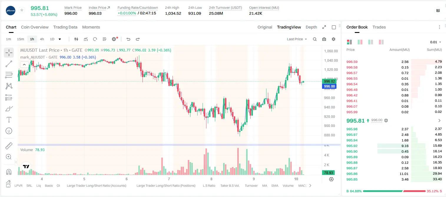Click the buy/sell ratio bar
Image resolution: width=446 pixels, height=197 pixels.
(x=394, y=191)
